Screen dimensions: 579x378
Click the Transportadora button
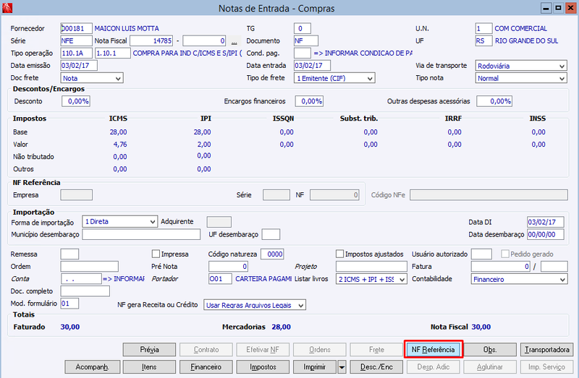pos(547,350)
